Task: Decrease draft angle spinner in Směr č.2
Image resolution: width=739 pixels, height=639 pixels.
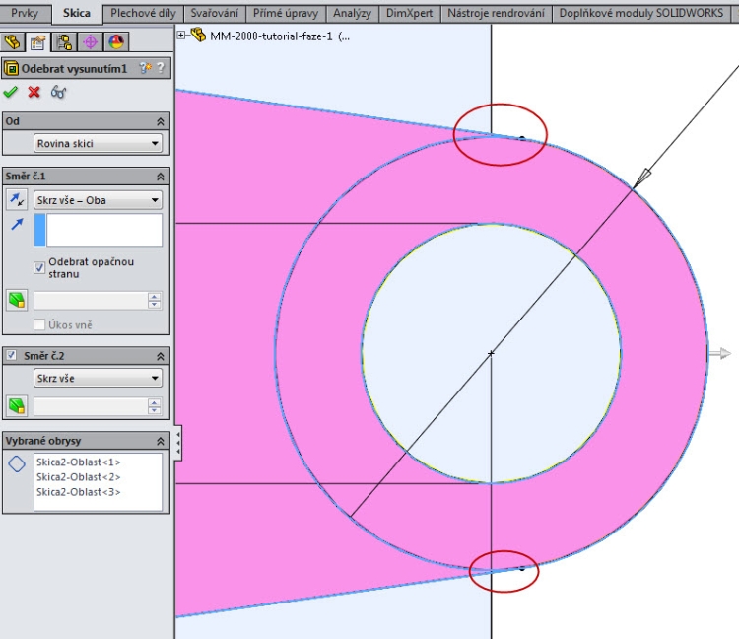Action: point(154,410)
